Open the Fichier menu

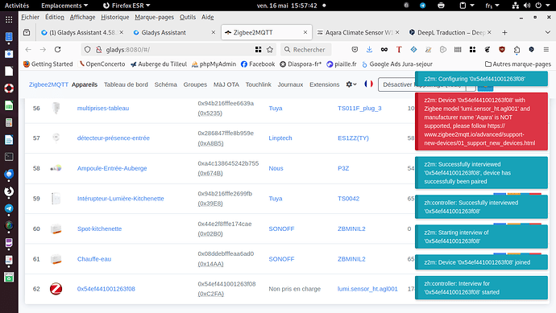coord(30,17)
